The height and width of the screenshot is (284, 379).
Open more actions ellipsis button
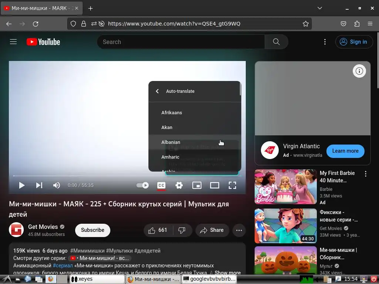click(239, 230)
